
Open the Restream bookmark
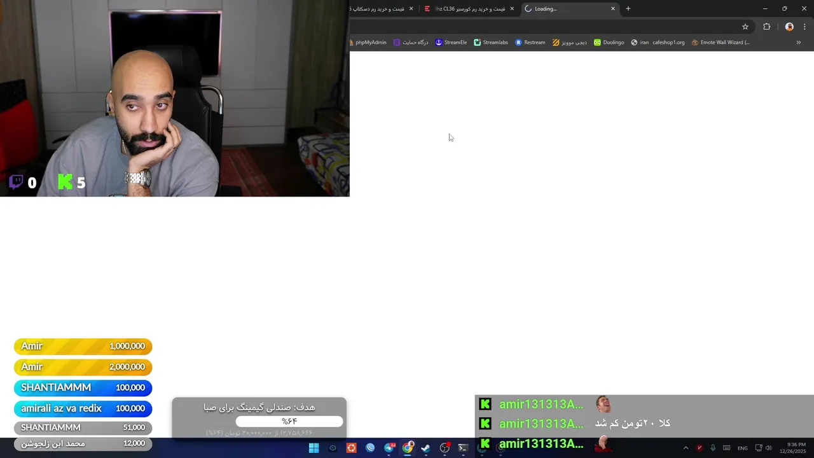click(530, 43)
